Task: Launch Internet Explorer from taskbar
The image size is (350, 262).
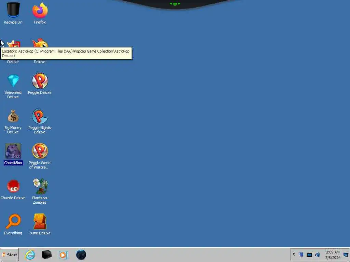Action: (x=30, y=255)
